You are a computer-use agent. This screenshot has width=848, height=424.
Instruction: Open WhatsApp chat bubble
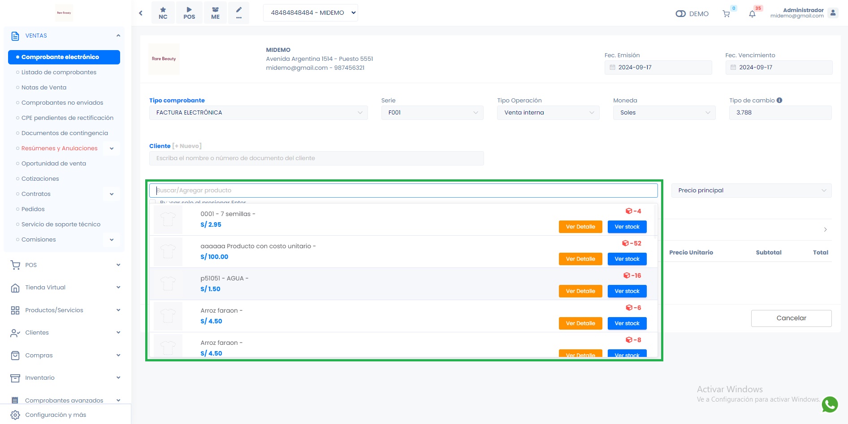(830, 404)
